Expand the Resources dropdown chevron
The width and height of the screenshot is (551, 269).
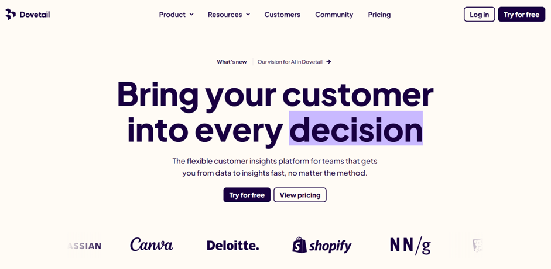248,15
